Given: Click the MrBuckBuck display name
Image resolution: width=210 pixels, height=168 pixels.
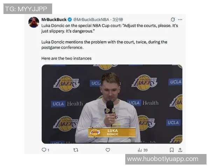Looking at the screenshot, I should point(54,20).
